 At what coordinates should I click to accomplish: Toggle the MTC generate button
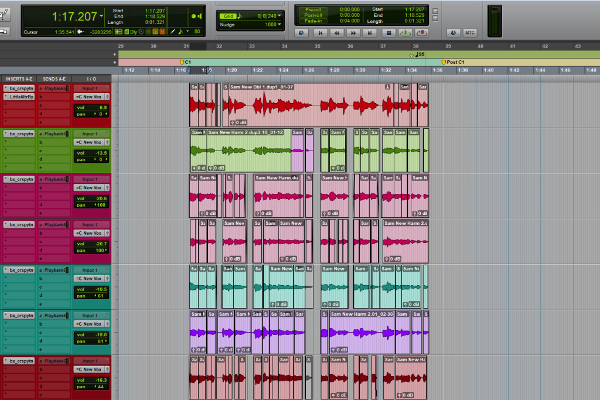coord(470,33)
